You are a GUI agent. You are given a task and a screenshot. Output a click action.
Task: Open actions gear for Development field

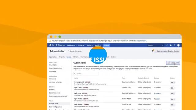173,82
